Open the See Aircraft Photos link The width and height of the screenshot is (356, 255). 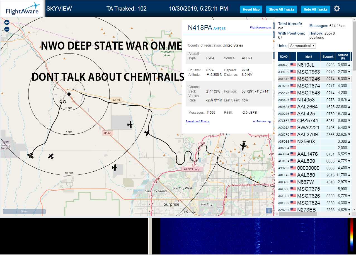point(198,121)
